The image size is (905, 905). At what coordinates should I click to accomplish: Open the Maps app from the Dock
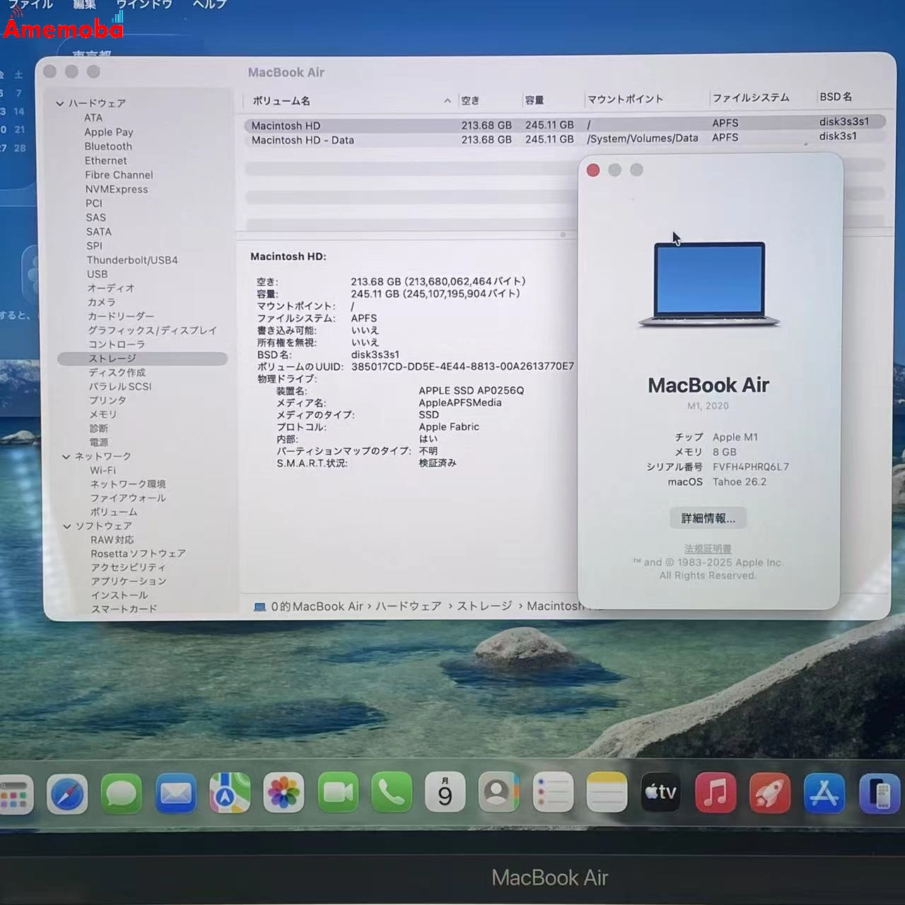229,793
